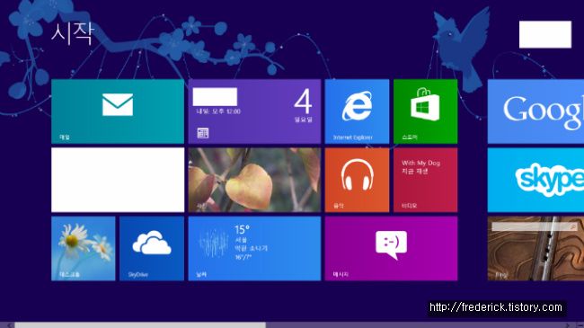Open the Weather tile showing 15°
This screenshot has height=328, width=584.
point(254,249)
